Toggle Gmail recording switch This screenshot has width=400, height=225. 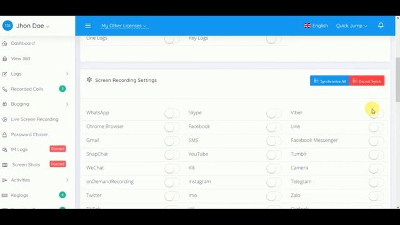point(172,141)
